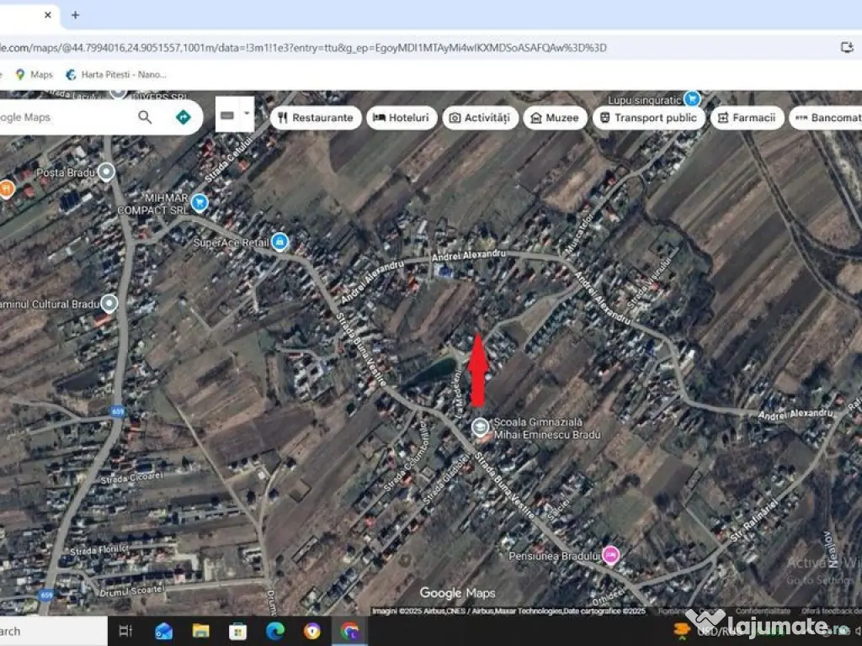The image size is (862, 646).
Task: Select the Transport public filter chip
Action: point(646,118)
